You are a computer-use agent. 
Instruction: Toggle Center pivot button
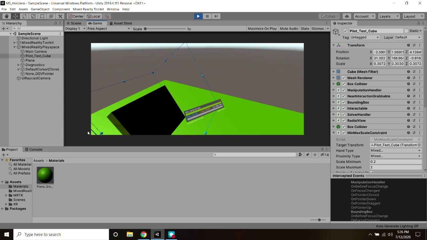76,16
